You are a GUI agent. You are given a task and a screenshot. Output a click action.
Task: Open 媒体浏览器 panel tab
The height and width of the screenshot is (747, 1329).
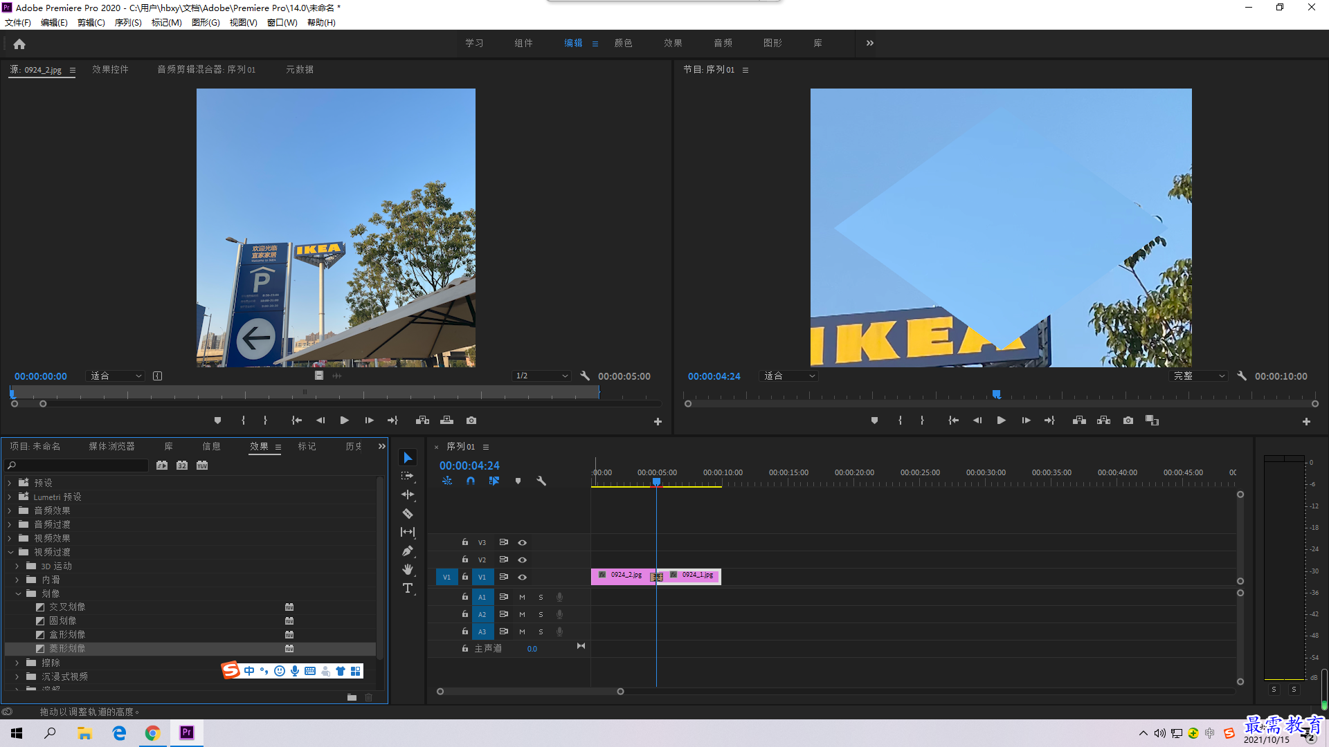coord(111,446)
